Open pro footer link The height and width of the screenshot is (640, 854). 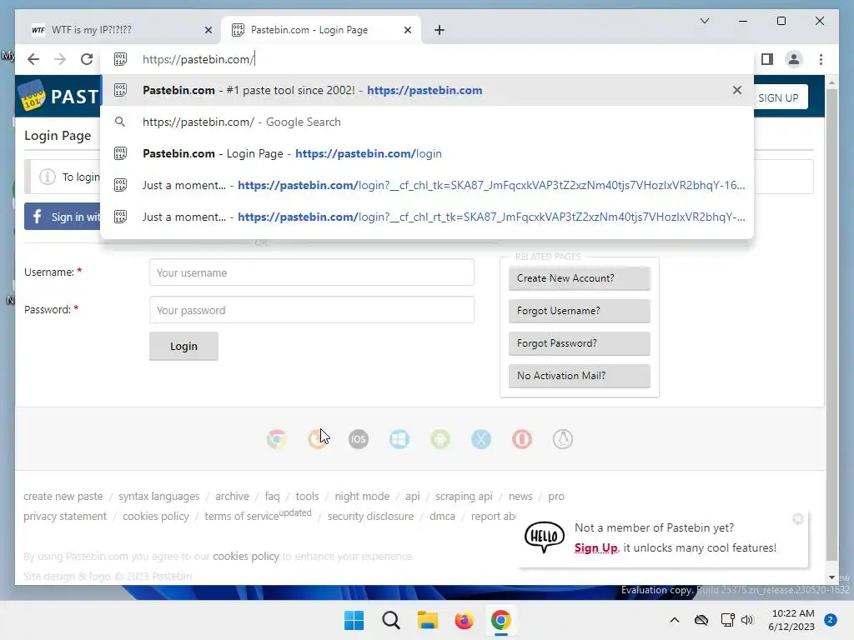(556, 497)
